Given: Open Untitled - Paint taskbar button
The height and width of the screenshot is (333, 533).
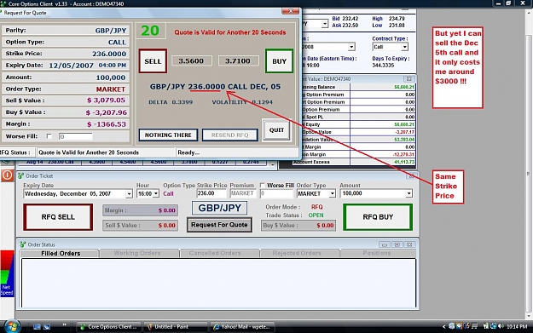Looking at the screenshot, I should [176, 326].
